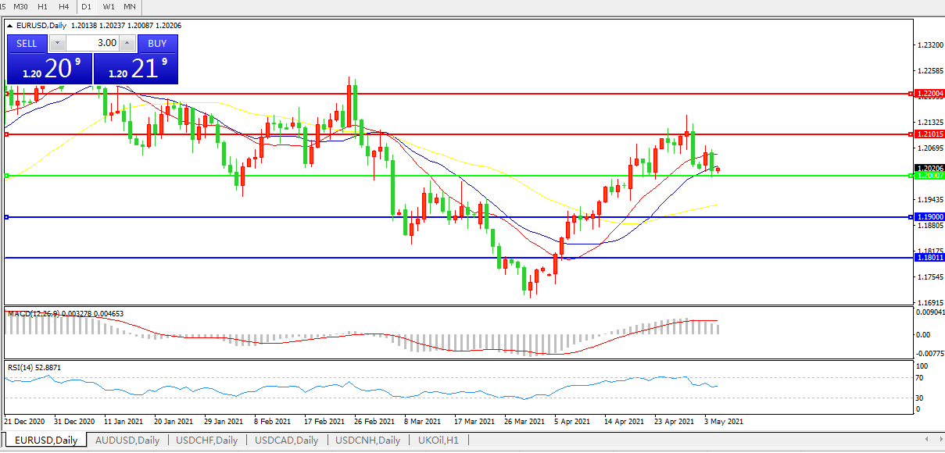Screen dimensions: 945x453
Task: Change chart to W1 weekly timeframe
Action: point(109,6)
